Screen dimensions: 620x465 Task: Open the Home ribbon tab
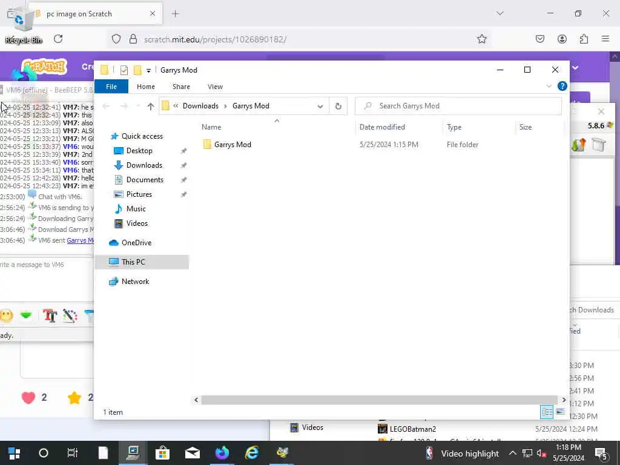(x=145, y=87)
